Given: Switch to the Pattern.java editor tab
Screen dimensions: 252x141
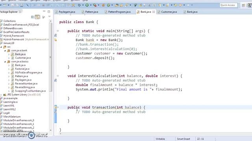Looking at the screenshot, I should tap(90, 12).
